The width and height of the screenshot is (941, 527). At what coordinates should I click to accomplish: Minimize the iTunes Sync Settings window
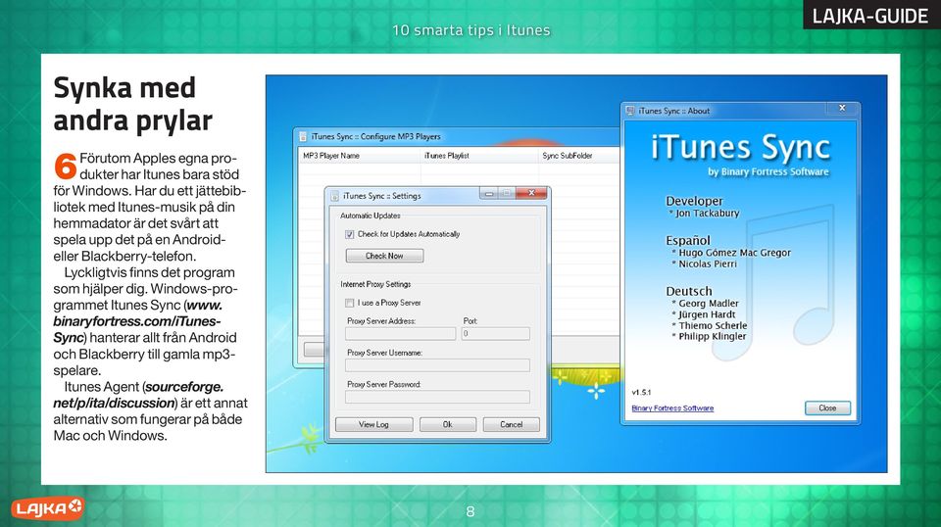click(x=488, y=193)
